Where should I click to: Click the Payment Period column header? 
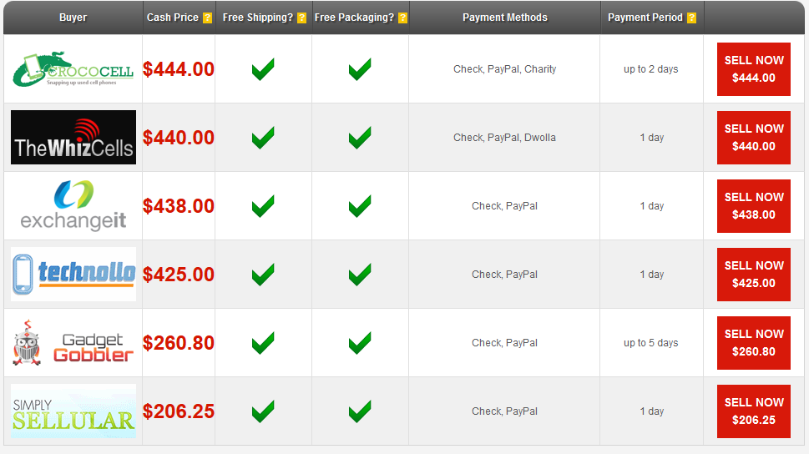click(x=652, y=18)
